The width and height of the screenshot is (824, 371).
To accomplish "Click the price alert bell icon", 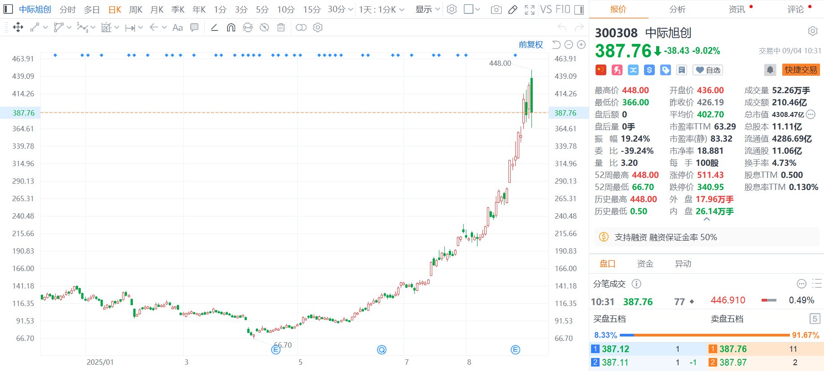I will point(770,70).
